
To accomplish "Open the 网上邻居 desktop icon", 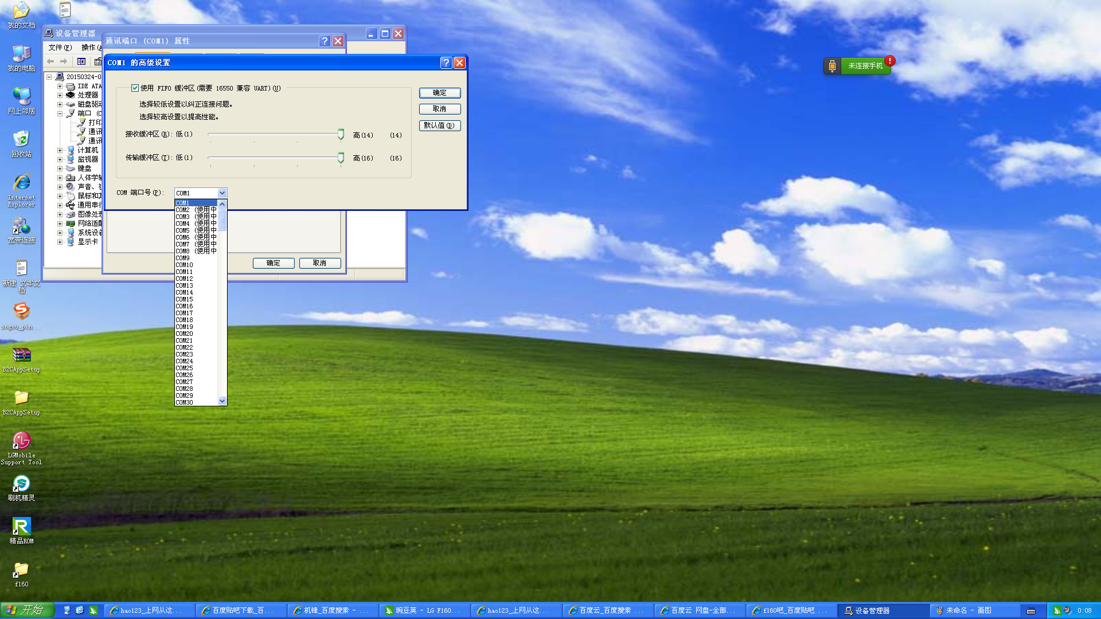I will 21,101.
